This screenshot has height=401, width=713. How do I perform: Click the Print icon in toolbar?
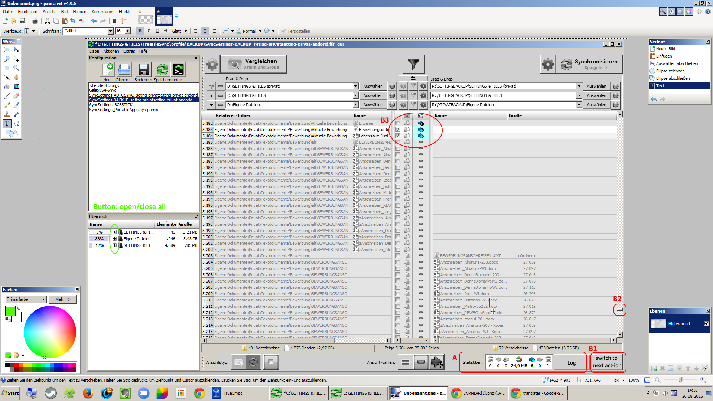click(35, 21)
